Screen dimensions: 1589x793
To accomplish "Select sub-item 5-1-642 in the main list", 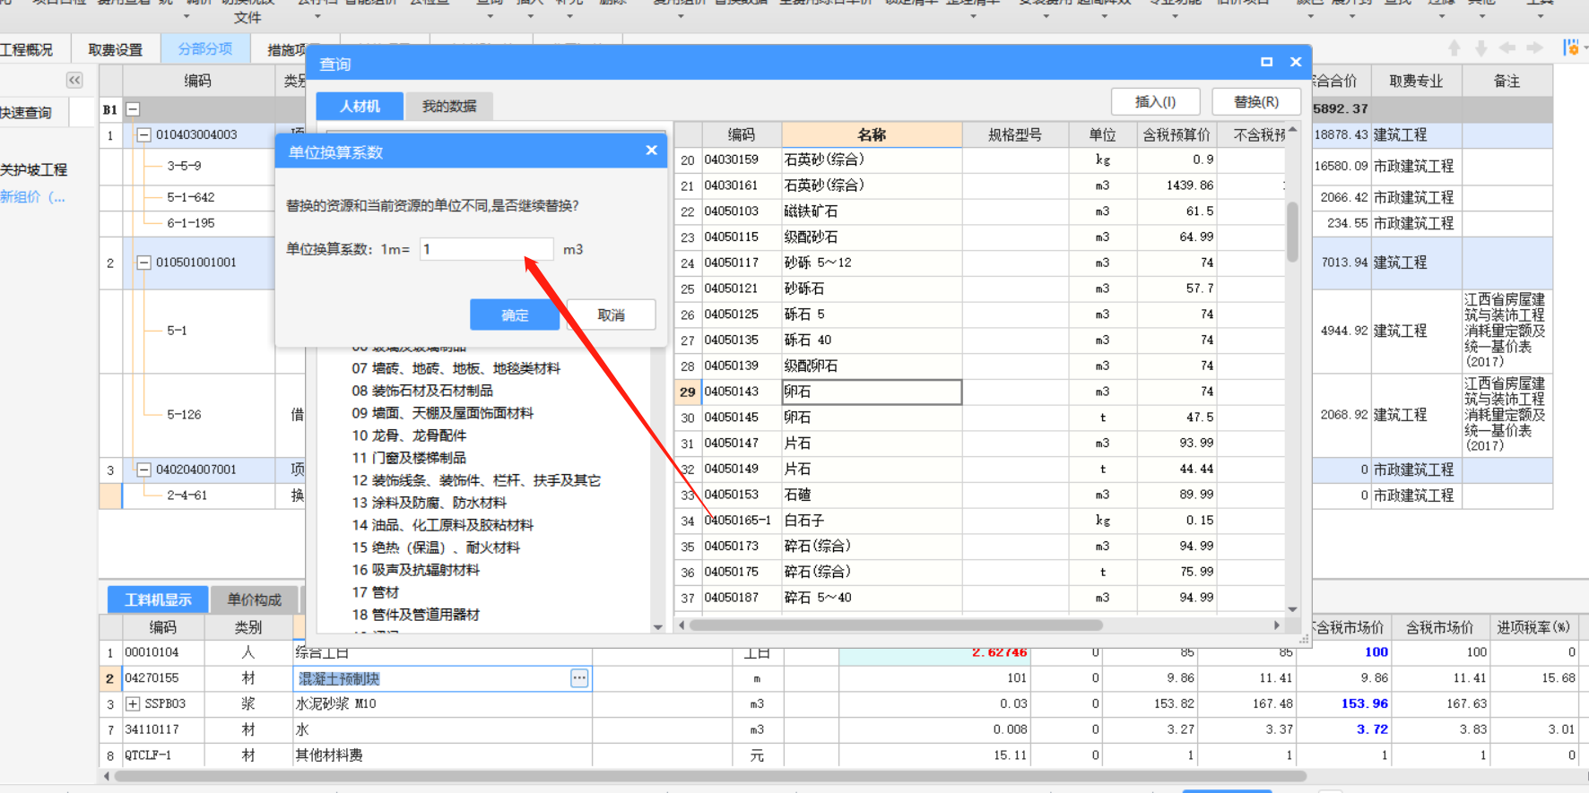I will pos(191,197).
